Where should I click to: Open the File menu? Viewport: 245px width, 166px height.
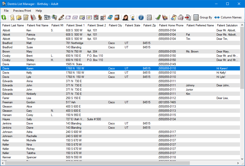6,11
